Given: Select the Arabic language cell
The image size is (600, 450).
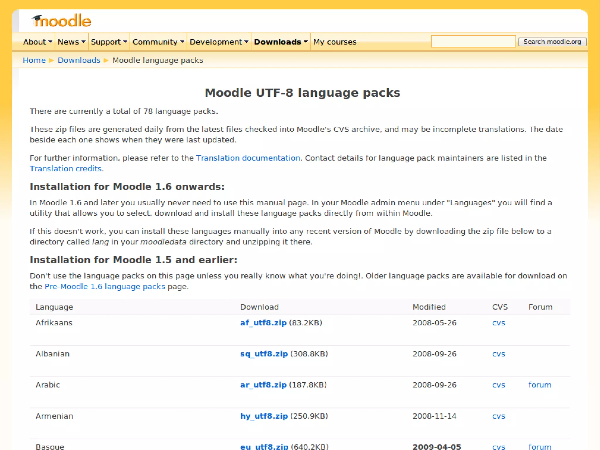Looking at the screenshot, I should 48,385.
